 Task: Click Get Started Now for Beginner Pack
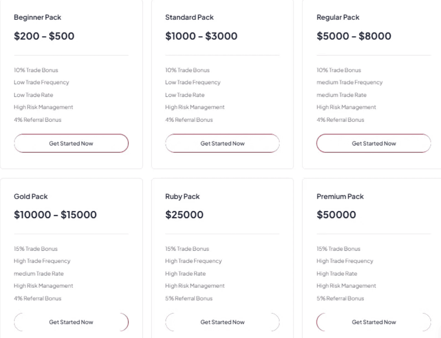coord(71,143)
